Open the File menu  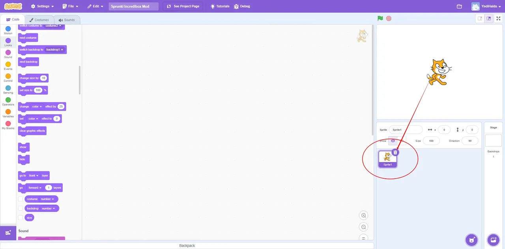pyautogui.click(x=70, y=6)
